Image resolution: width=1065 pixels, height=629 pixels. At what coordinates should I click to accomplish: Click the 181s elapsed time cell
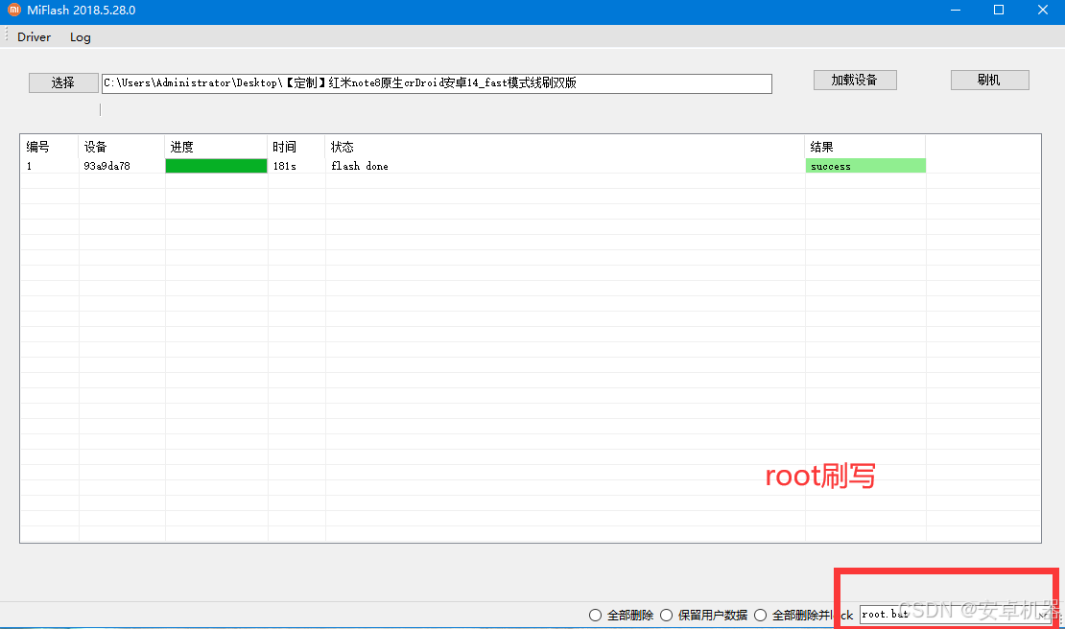tap(285, 166)
